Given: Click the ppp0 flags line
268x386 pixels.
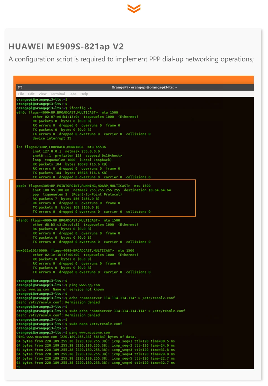Looking at the screenshot, I should 83,186.
